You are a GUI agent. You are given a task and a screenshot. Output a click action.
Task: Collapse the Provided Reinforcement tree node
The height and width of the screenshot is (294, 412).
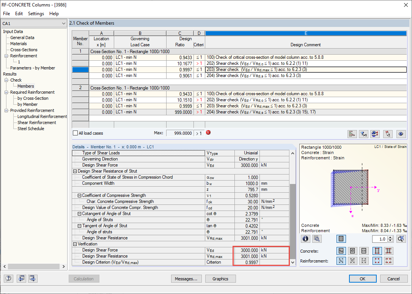(x=6, y=111)
